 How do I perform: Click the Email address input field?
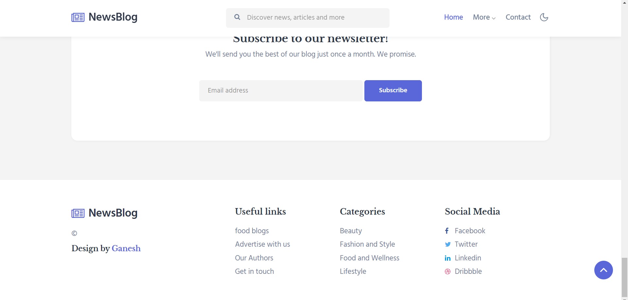tap(281, 90)
